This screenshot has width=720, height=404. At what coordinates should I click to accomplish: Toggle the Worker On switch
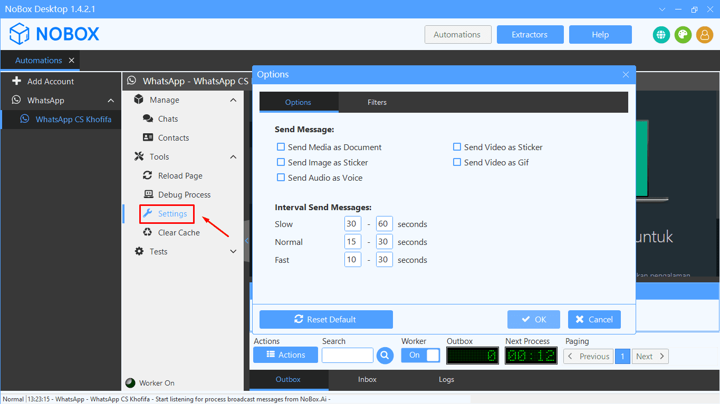coord(420,356)
